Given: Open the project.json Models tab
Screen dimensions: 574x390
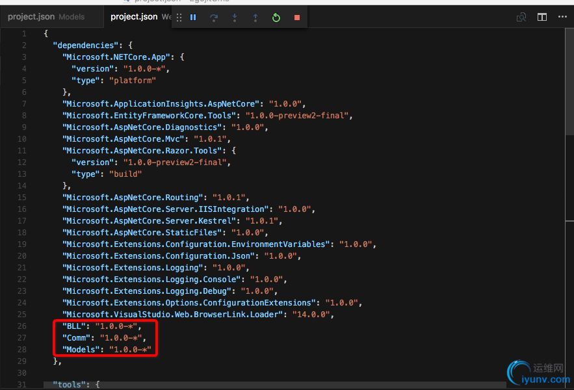Looking at the screenshot, I should coord(51,17).
